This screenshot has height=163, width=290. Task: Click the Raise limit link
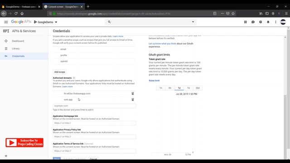tap(154, 81)
